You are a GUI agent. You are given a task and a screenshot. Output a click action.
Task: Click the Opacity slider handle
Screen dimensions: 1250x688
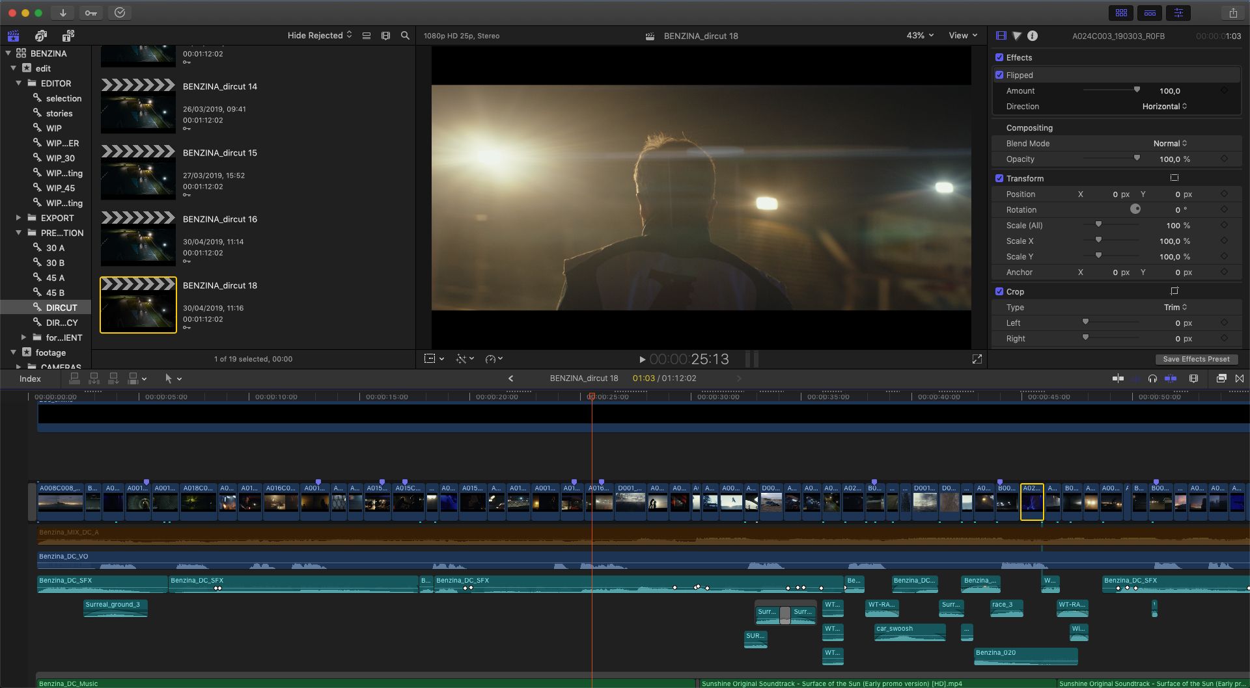1137,158
